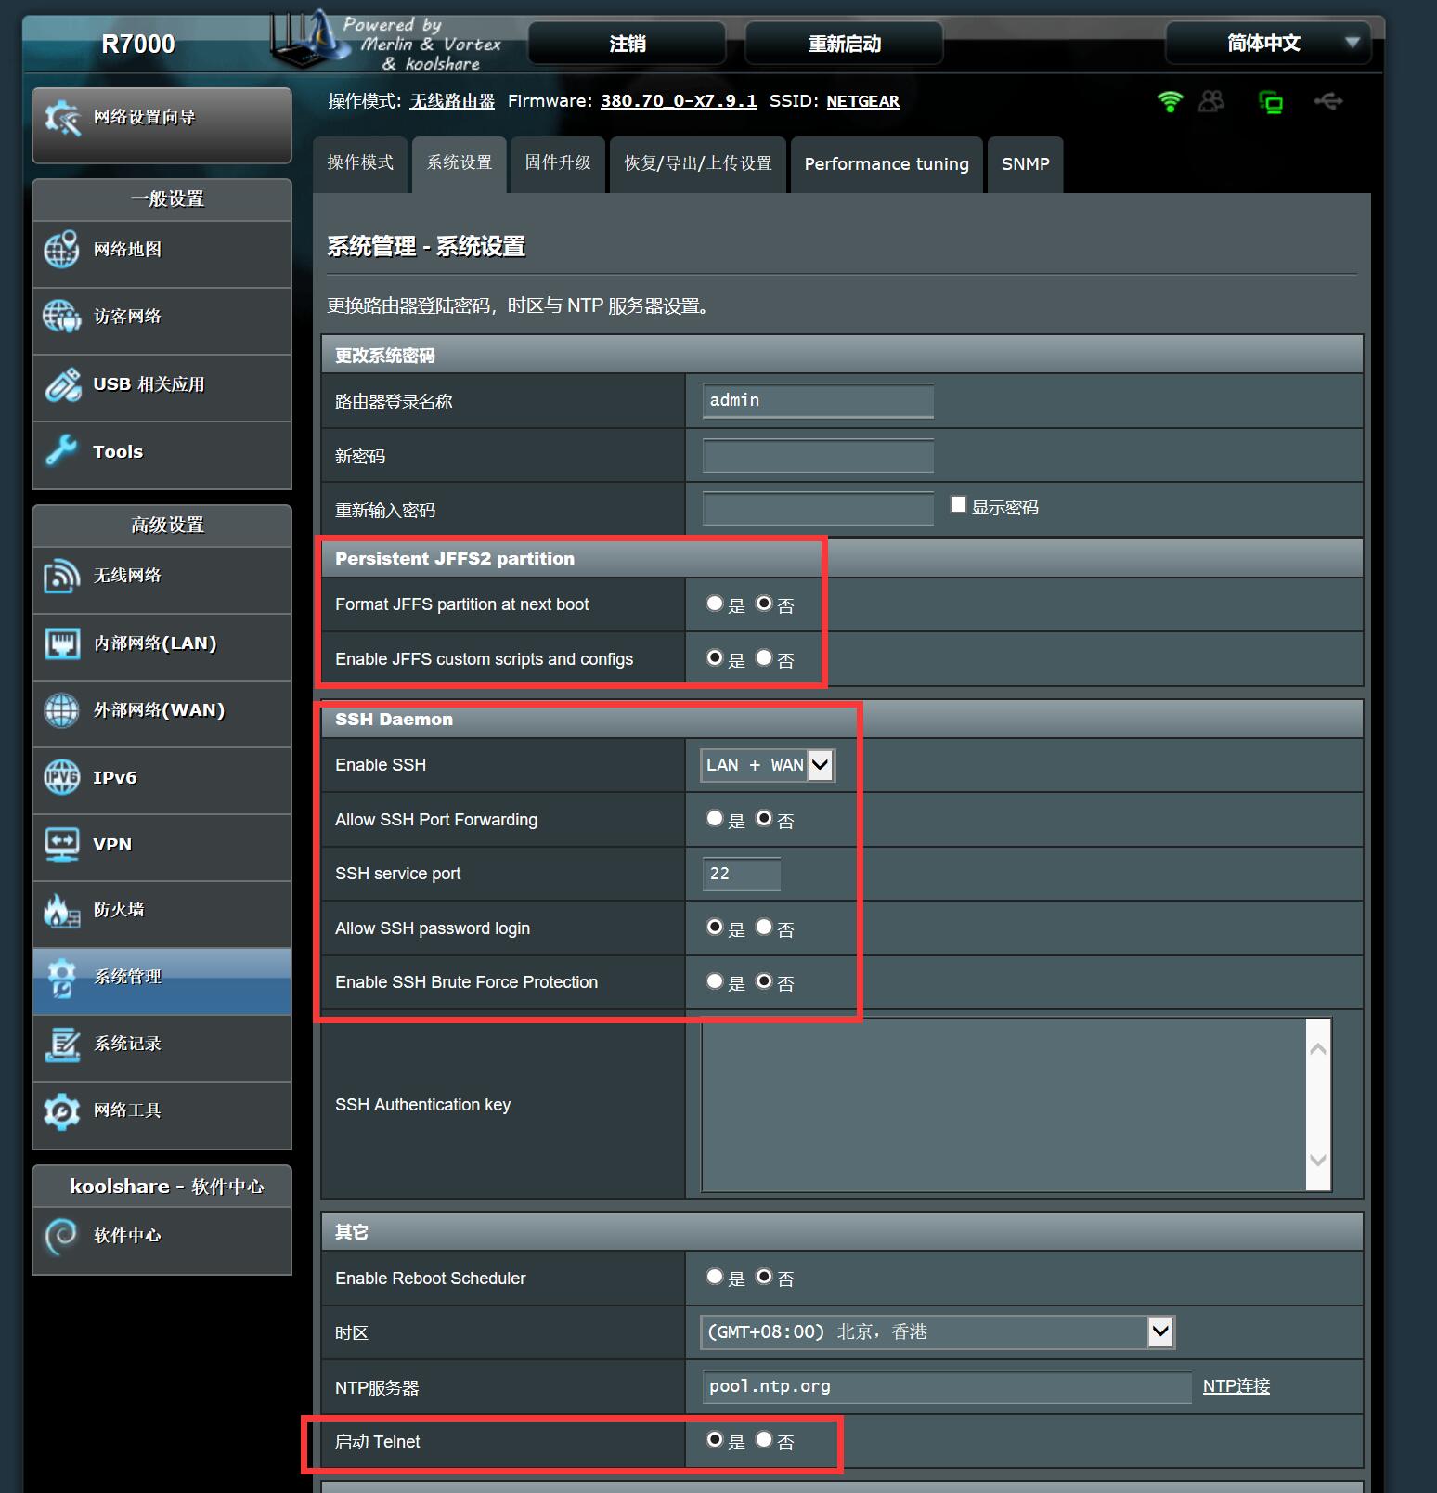Image resolution: width=1437 pixels, height=1493 pixels.
Task: Click the new password field
Action: (x=818, y=455)
